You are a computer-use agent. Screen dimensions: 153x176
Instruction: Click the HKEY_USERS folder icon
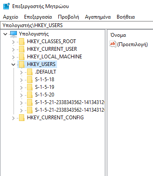pyautogui.click(x=22, y=64)
